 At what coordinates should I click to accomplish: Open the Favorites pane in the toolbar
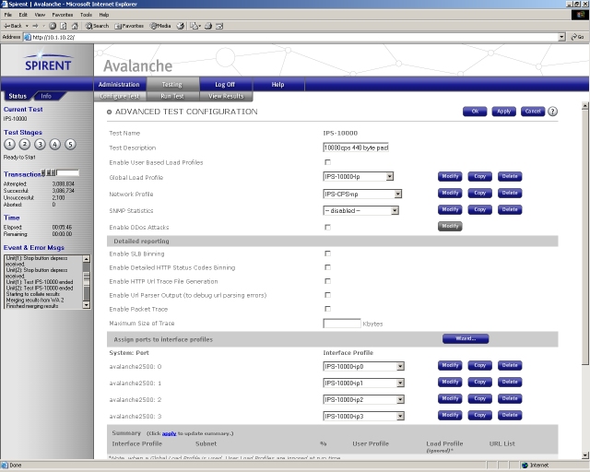[129, 26]
